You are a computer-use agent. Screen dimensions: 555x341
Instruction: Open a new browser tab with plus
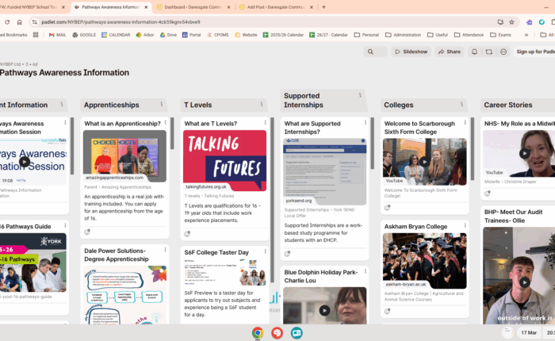pyautogui.click(x=323, y=6)
